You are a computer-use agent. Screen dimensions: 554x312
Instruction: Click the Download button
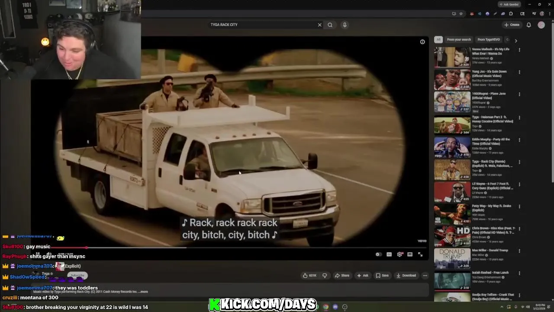pos(406,276)
